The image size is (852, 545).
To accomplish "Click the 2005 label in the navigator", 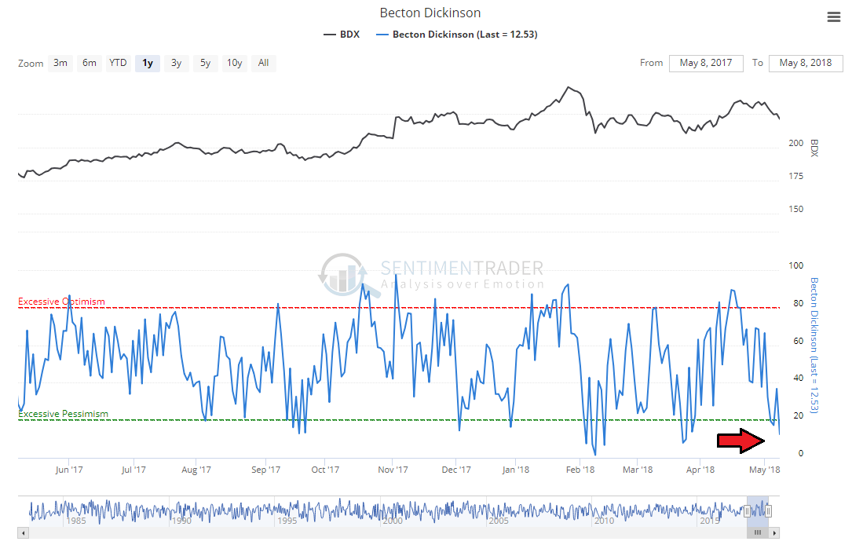I will click(499, 521).
